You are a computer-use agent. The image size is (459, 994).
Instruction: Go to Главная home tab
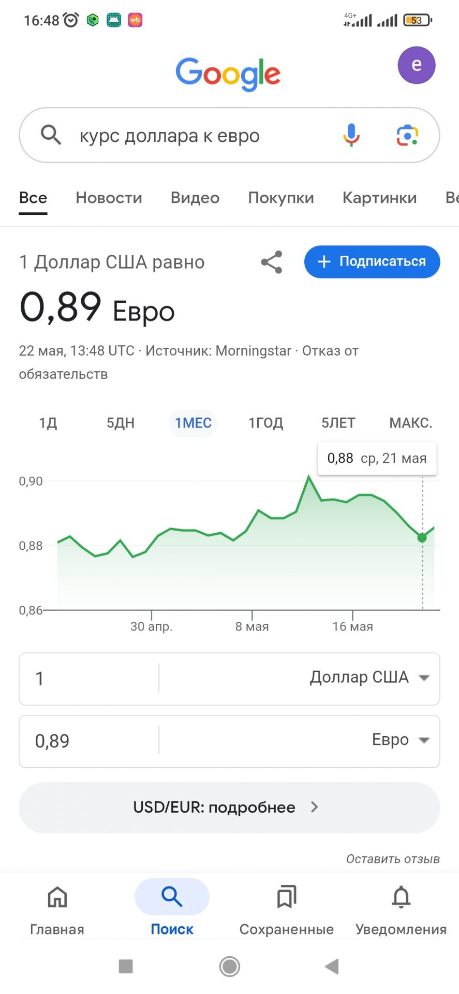[x=57, y=910]
